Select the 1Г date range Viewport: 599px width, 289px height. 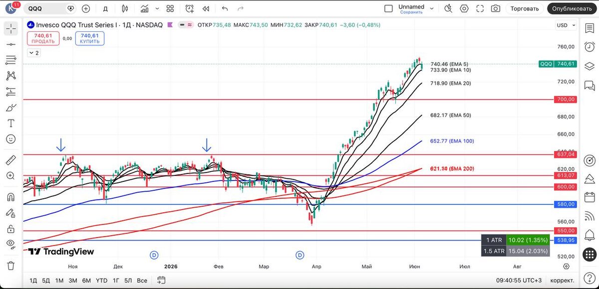[116, 281]
